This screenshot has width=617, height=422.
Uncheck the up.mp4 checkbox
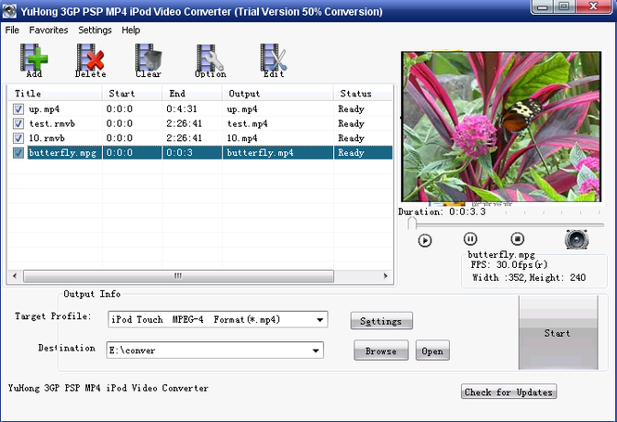19,109
